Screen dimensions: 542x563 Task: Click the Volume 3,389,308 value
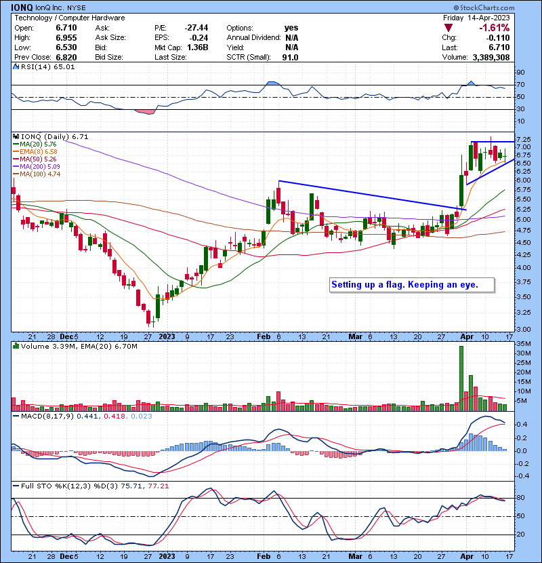coord(491,57)
